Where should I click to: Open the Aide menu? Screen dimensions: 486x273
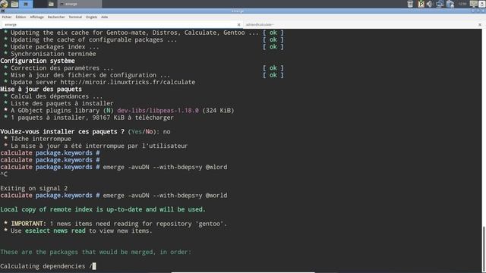click(x=105, y=17)
